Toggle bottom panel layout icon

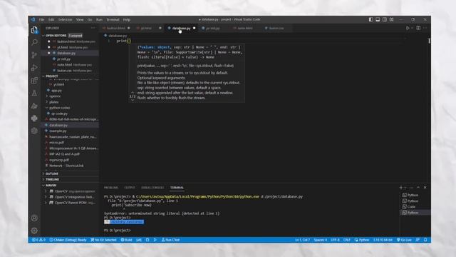click(378, 19)
